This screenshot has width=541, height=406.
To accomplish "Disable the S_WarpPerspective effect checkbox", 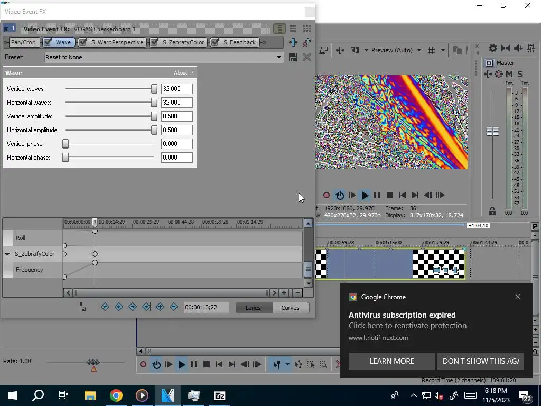I will (83, 42).
